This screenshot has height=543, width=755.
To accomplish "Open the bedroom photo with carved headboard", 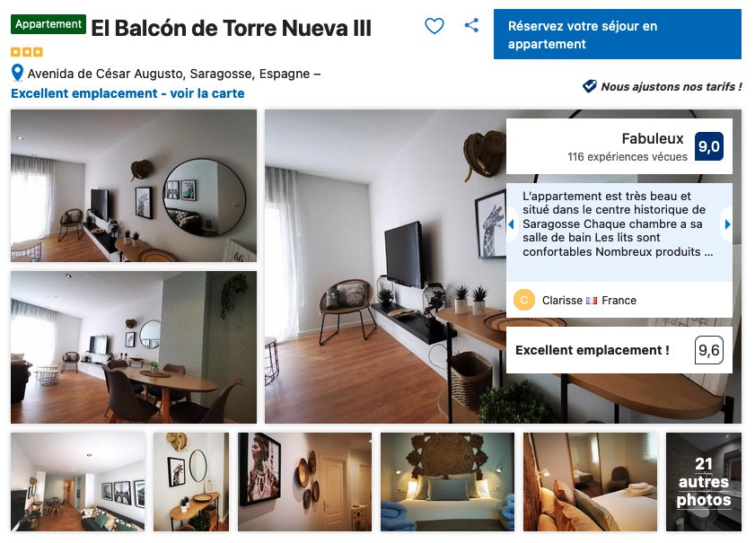I will (447, 482).
